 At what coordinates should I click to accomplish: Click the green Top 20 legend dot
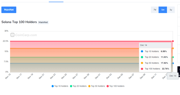click(71, 86)
